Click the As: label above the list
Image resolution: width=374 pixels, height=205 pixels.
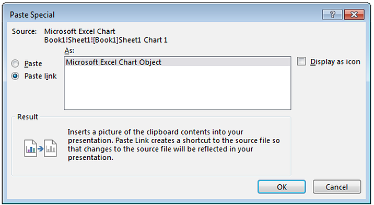pos(69,50)
